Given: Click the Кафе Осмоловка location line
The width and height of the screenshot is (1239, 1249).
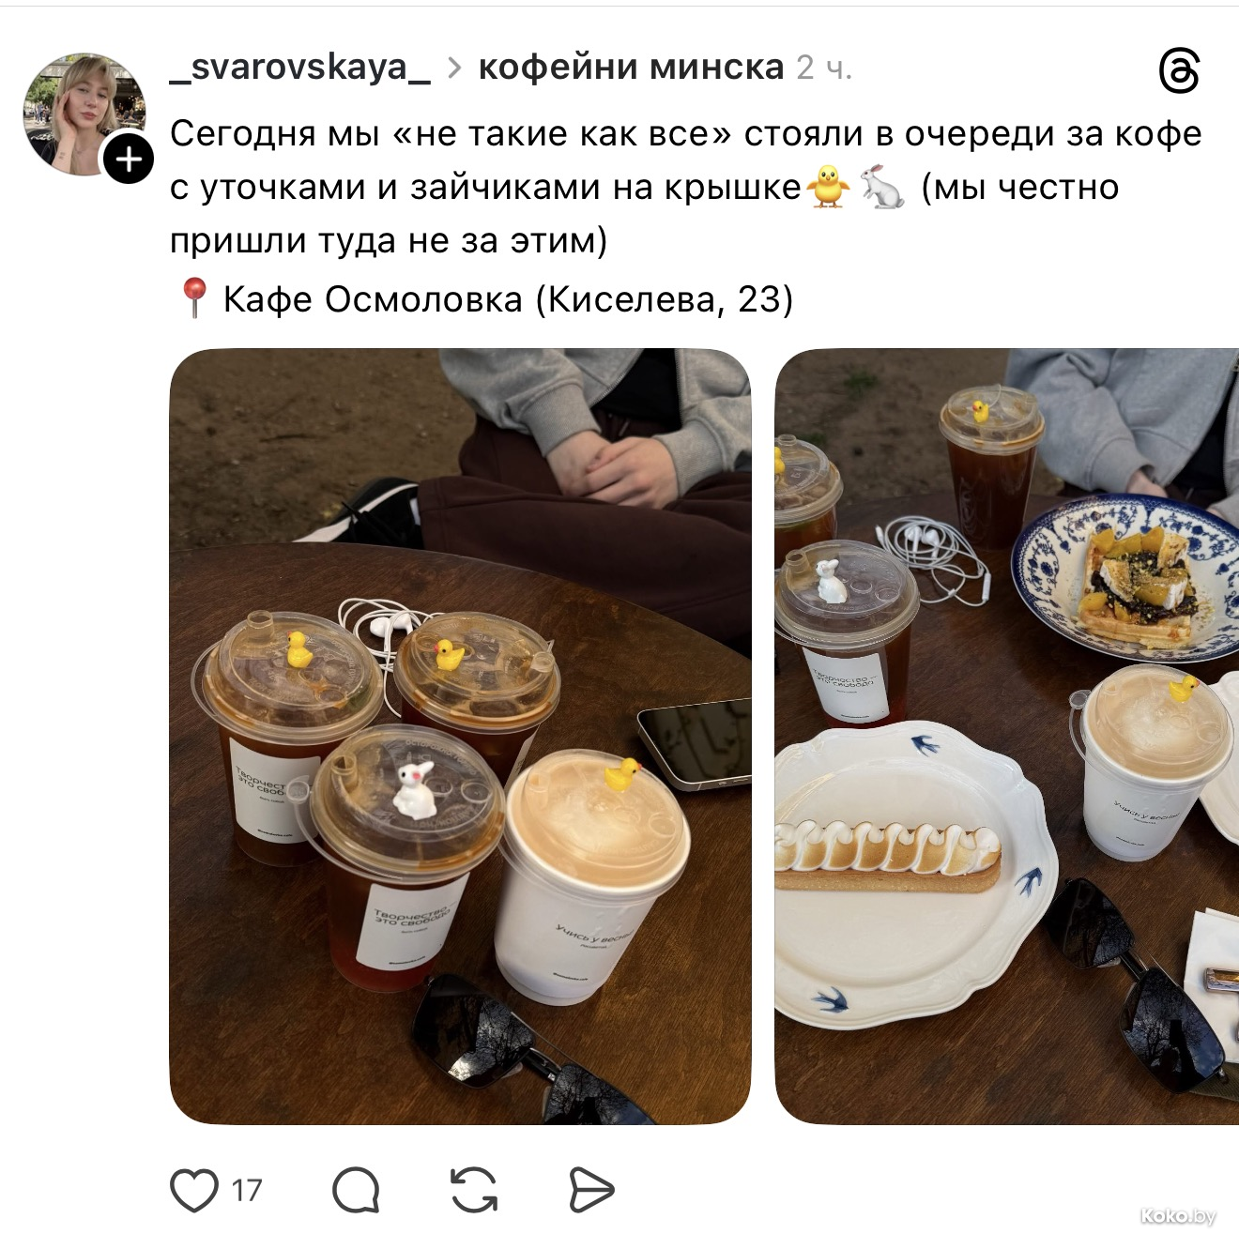Looking at the screenshot, I should (484, 299).
